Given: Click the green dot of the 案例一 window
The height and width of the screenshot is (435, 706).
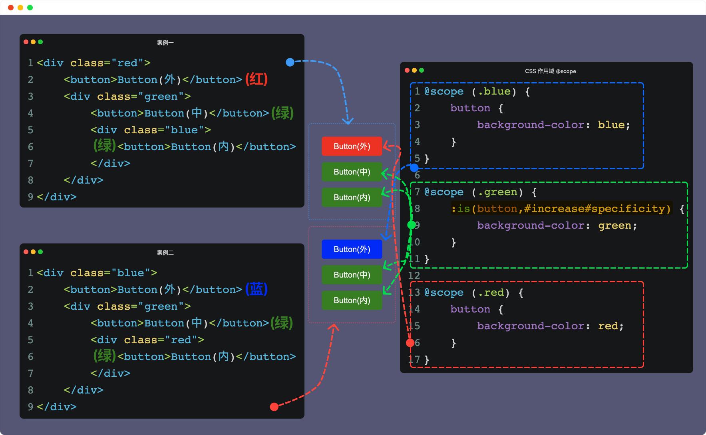Looking at the screenshot, I should click(x=40, y=42).
